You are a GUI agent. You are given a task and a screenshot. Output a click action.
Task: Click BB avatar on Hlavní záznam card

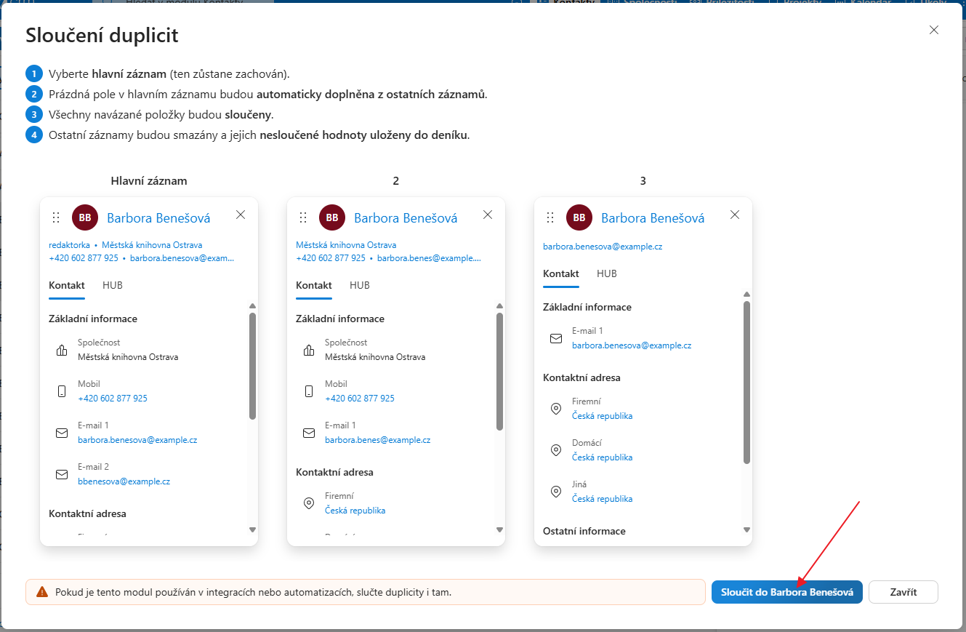tap(85, 217)
